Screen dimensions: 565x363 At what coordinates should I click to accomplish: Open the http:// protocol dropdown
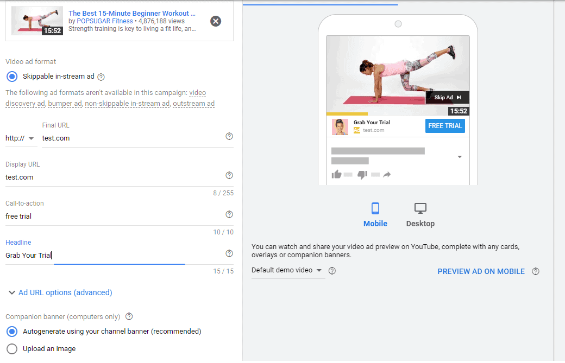coord(20,138)
